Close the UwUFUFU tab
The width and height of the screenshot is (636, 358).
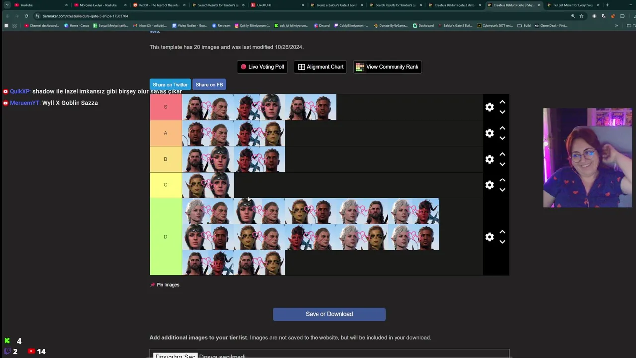[x=303, y=5]
